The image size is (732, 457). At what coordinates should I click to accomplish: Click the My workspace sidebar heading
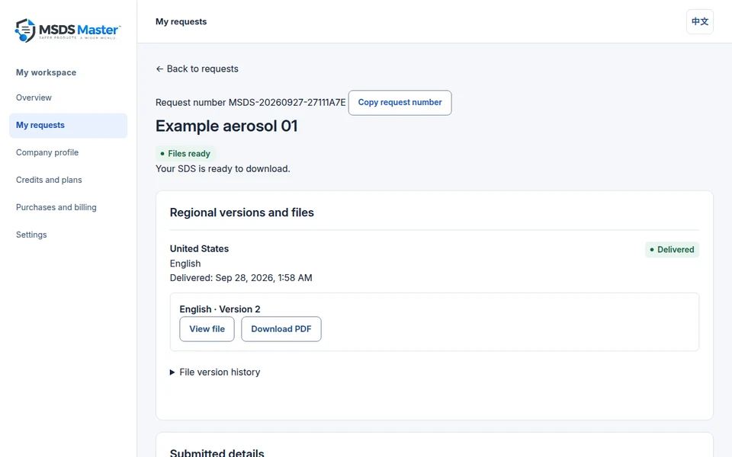(x=47, y=72)
